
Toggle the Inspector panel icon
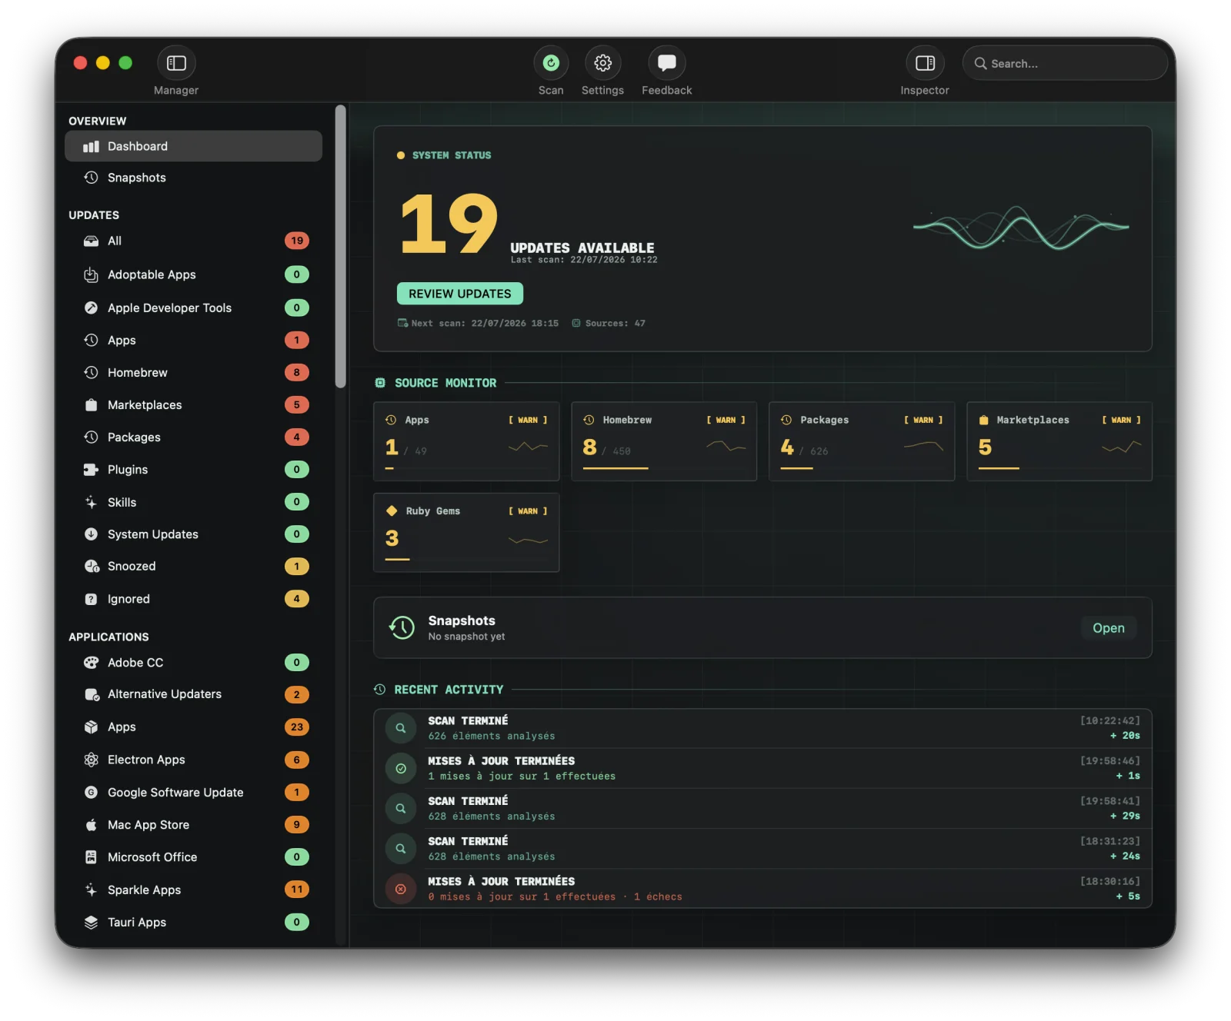tap(925, 63)
